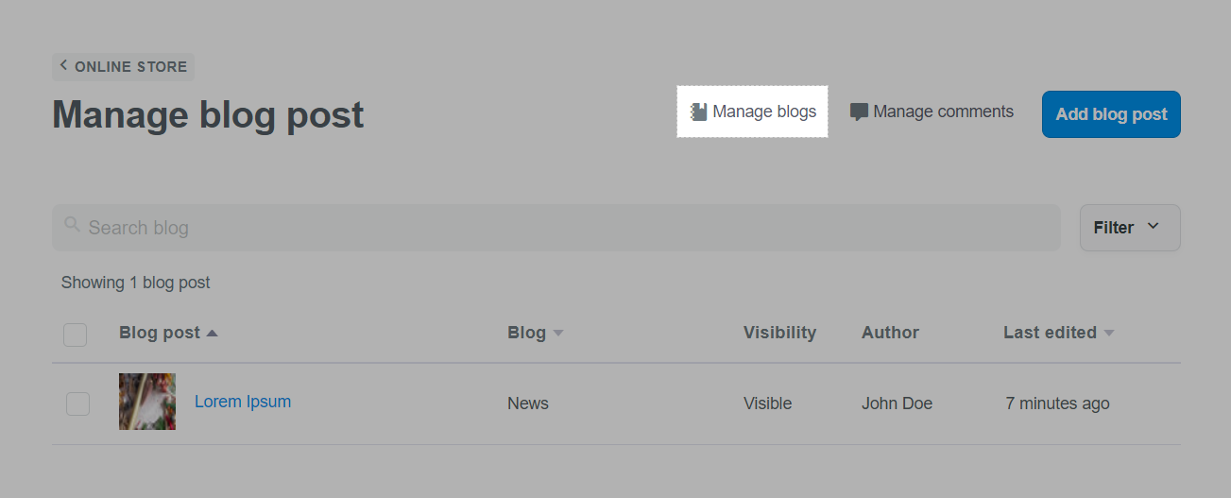Click the Author column header
Image resolution: width=1231 pixels, height=498 pixels.
pos(890,333)
